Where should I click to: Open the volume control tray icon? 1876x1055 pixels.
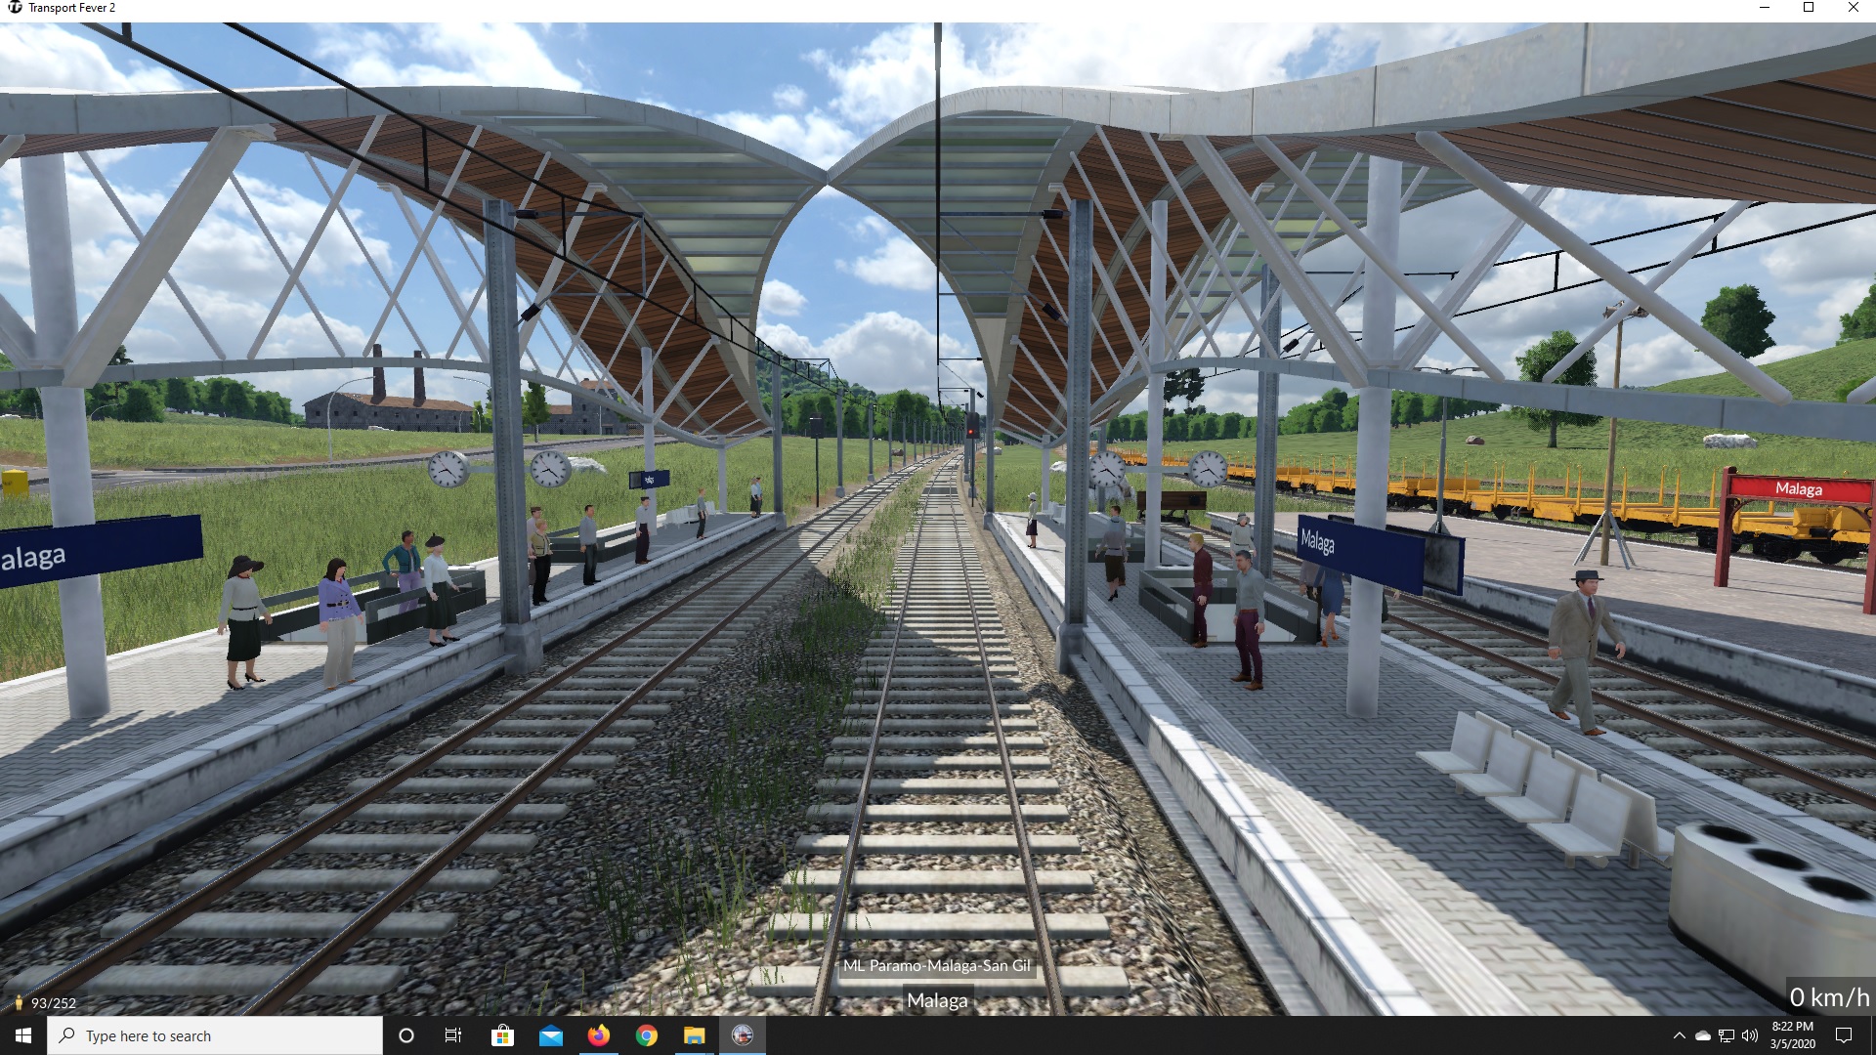pyautogui.click(x=1750, y=1035)
